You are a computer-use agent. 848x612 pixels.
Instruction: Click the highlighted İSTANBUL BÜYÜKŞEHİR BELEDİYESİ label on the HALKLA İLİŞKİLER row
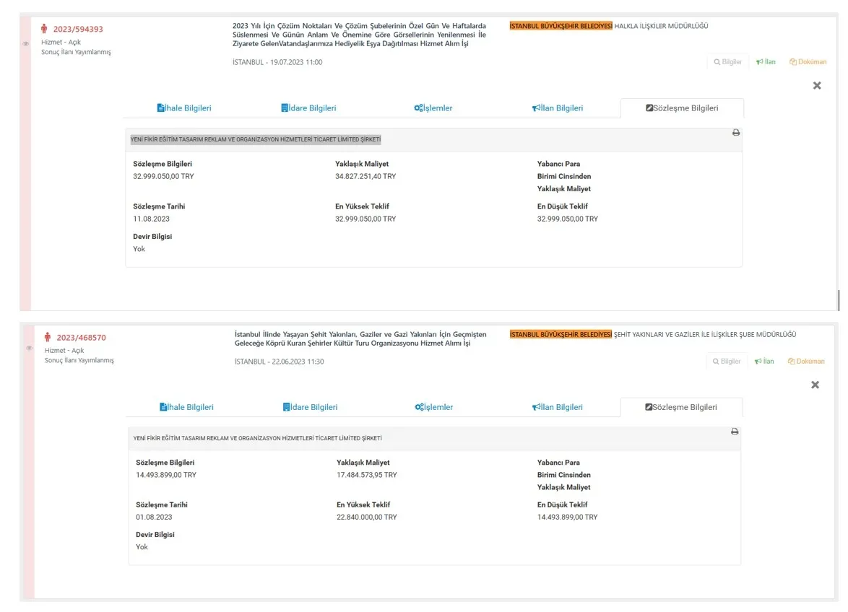pyautogui.click(x=561, y=26)
